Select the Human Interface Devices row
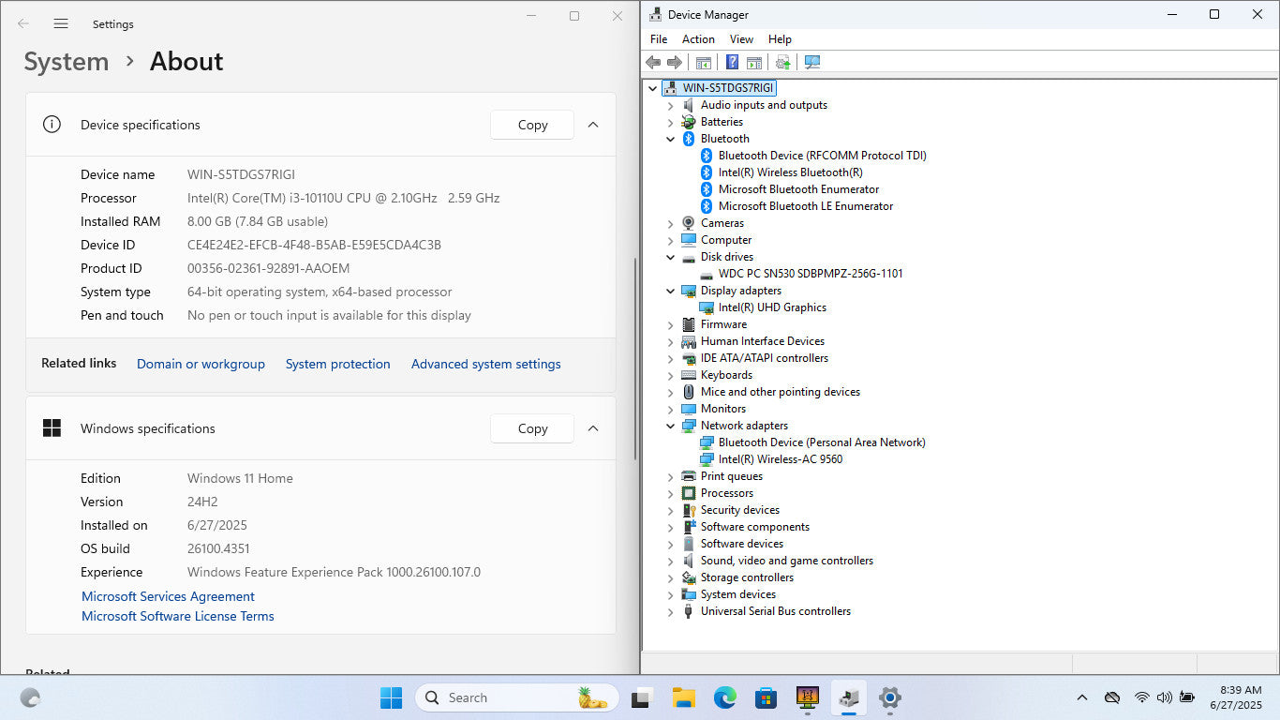Image resolution: width=1280 pixels, height=720 pixels. tap(762, 341)
